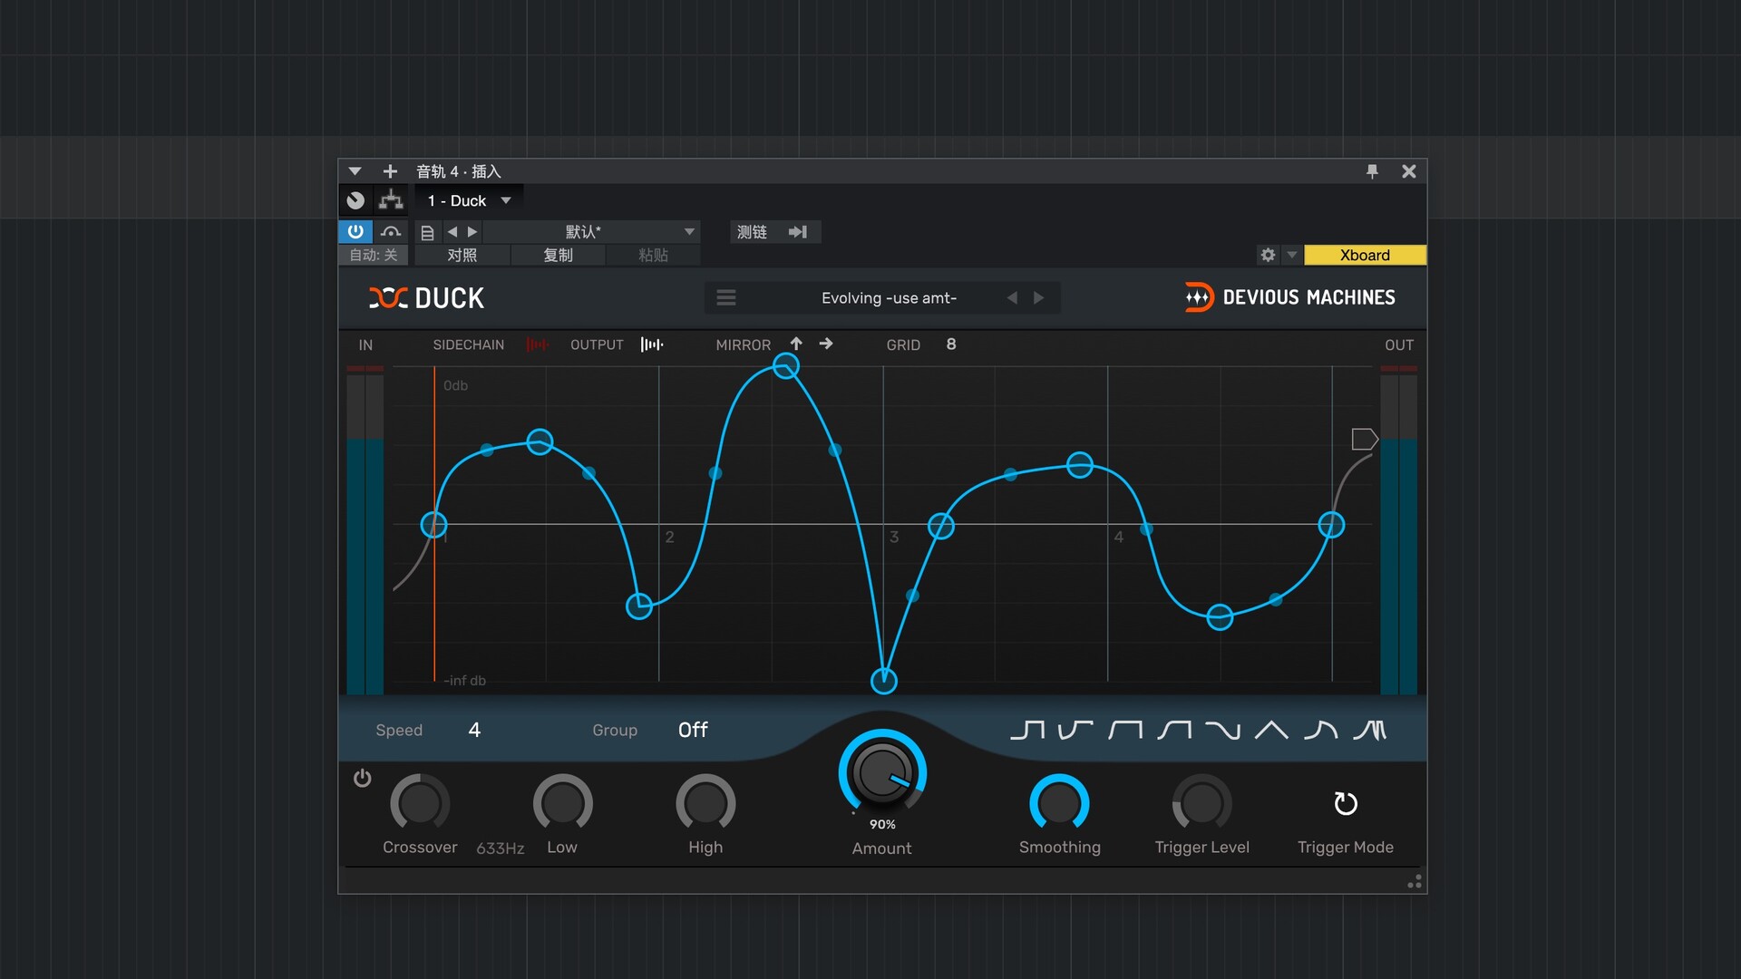Click the Trigger Level knob

pyautogui.click(x=1201, y=803)
